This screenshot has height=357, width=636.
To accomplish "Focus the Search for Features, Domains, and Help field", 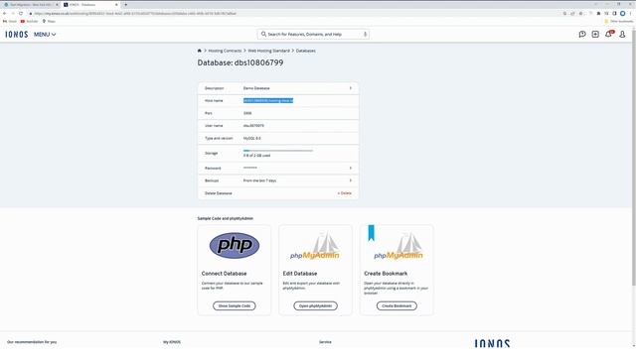I will point(313,35).
